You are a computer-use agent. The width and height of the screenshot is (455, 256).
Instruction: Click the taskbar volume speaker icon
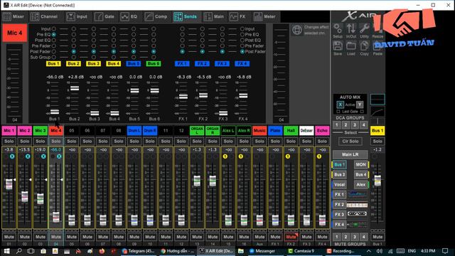tap(379, 251)
